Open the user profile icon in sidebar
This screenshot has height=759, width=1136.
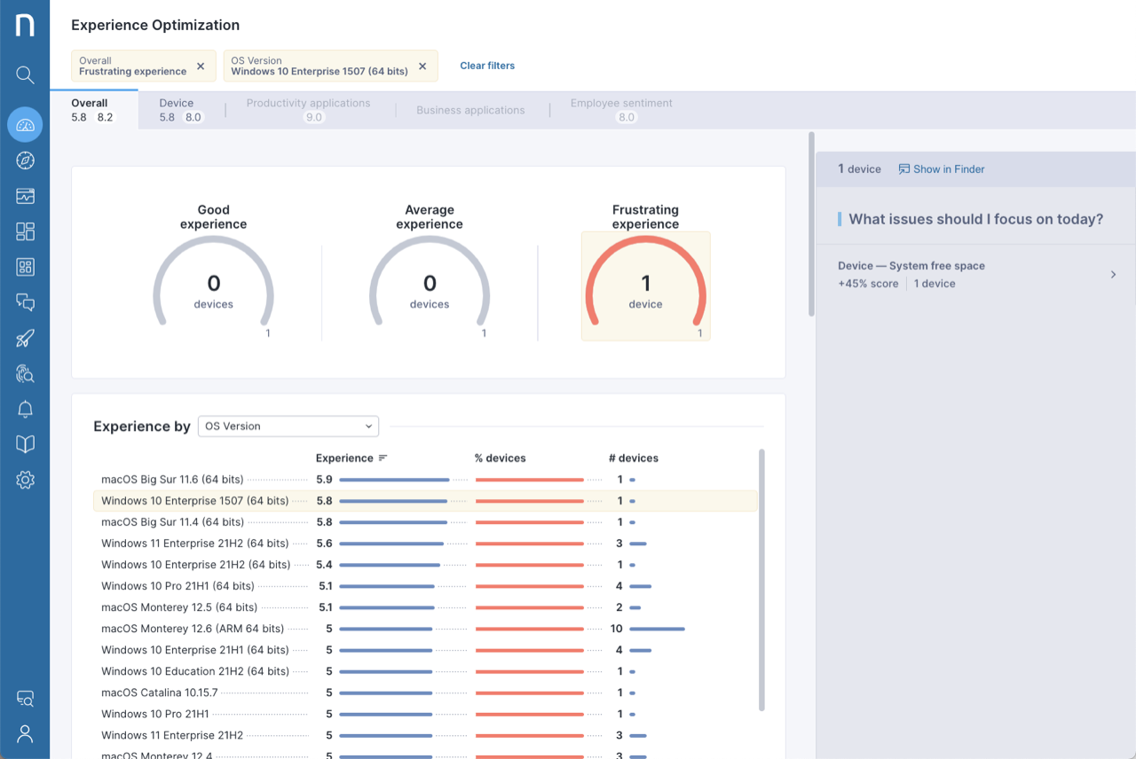(x=25, y=733)
